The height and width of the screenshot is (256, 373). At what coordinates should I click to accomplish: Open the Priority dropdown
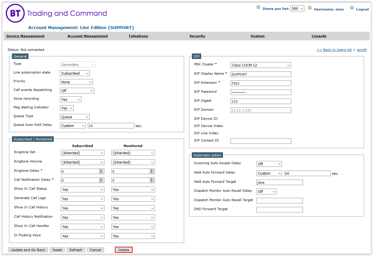click(76, 82)
